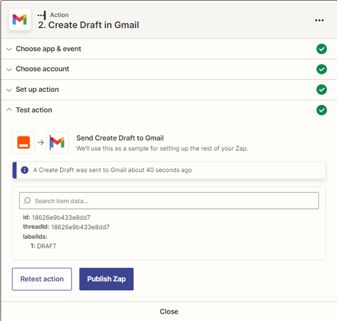The width and height of the screenshot is (337, 321).
Task: Click the Retest action button
Action: tap(42, 279)
